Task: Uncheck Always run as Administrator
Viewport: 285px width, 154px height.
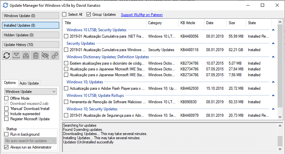Action: 6,147
